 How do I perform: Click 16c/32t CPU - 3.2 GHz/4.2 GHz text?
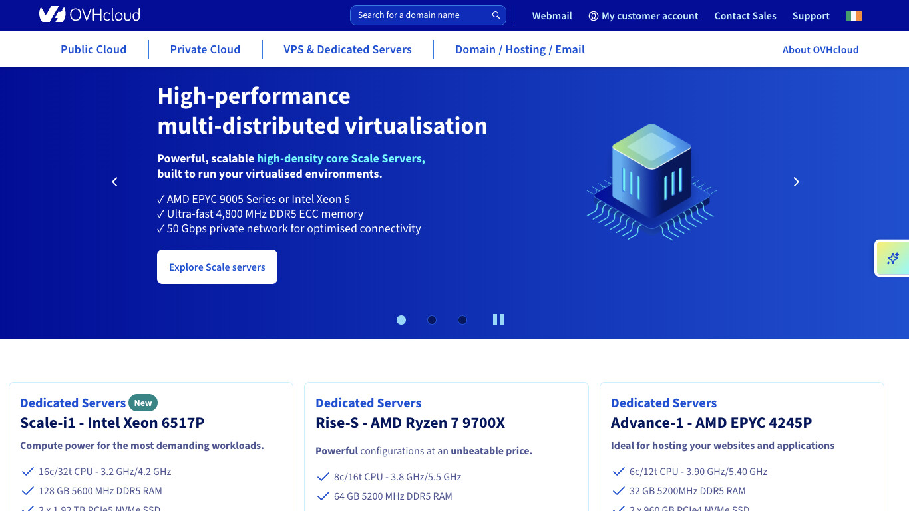click(x=105, y=472)
